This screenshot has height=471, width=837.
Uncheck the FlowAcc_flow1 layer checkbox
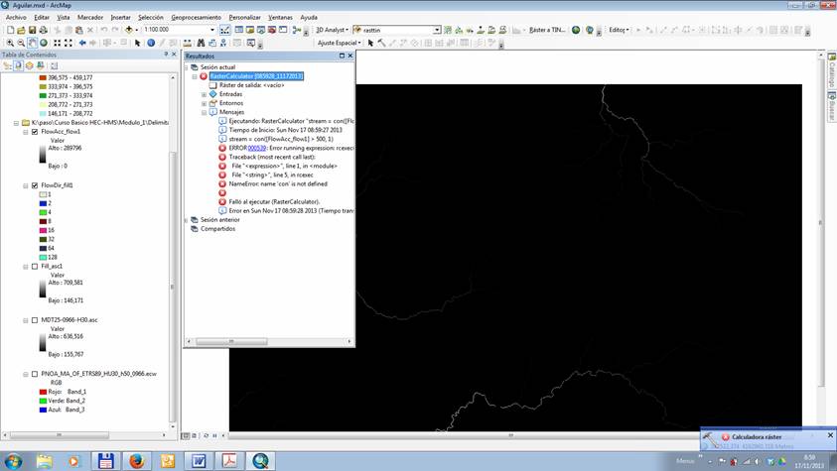click(36, 132)
